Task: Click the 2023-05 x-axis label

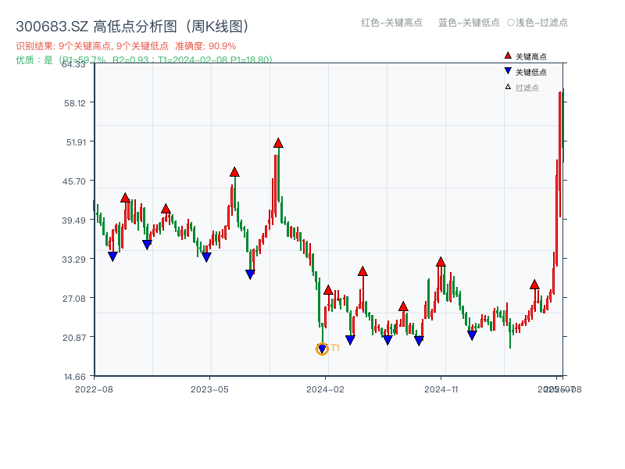Action: 209,389
